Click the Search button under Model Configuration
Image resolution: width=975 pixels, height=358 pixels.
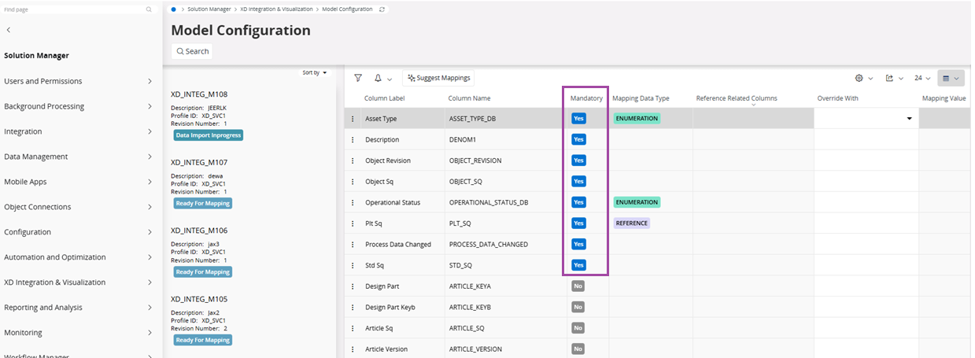click(192, 51)
